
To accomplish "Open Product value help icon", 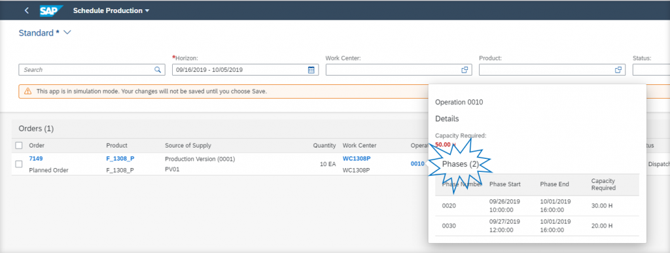I will coord(618,70).
